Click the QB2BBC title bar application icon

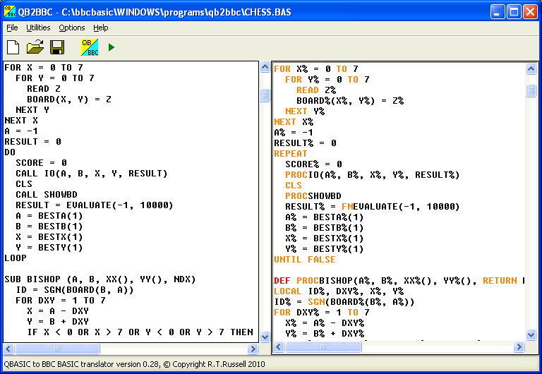point(10,11)
